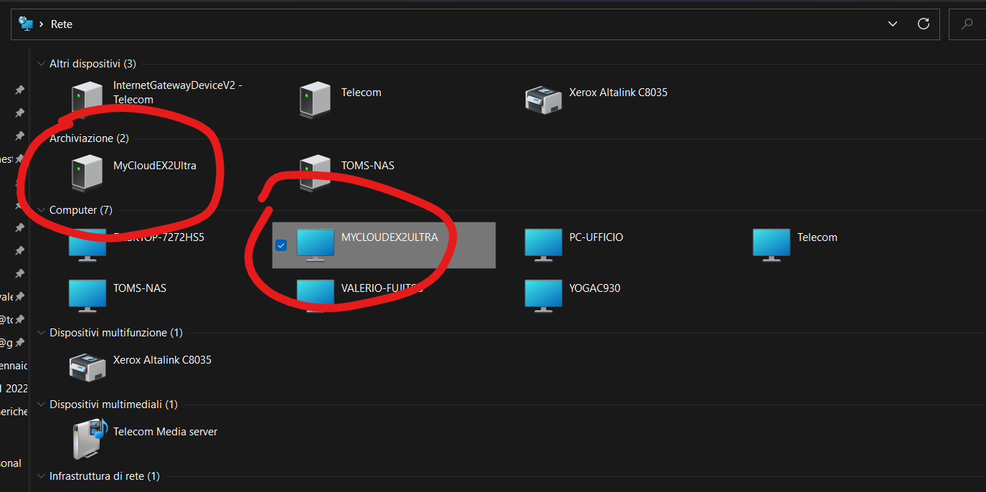Collapse the Infrastruttura di rete group
This screenshot has width=986, height=492.
41,476
